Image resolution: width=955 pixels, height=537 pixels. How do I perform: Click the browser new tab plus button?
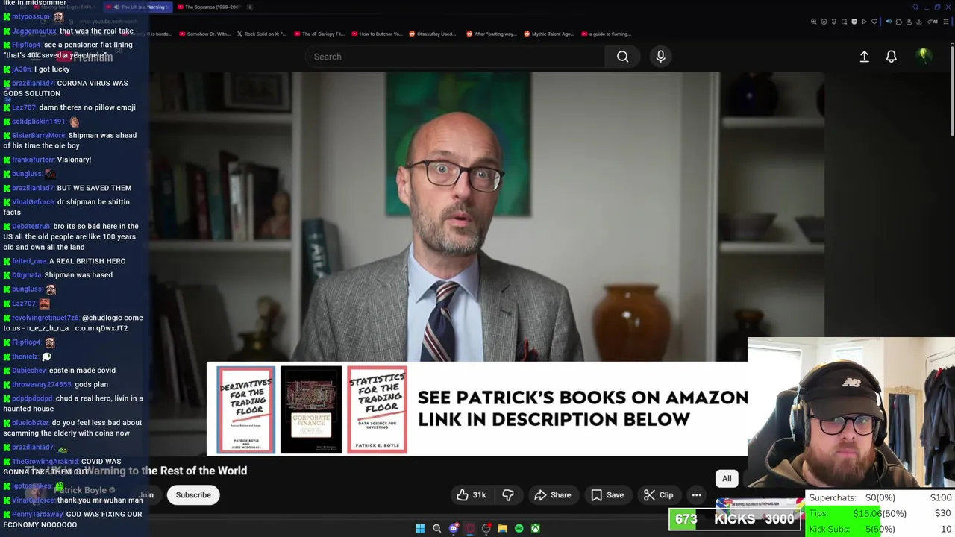pos(250,7)
